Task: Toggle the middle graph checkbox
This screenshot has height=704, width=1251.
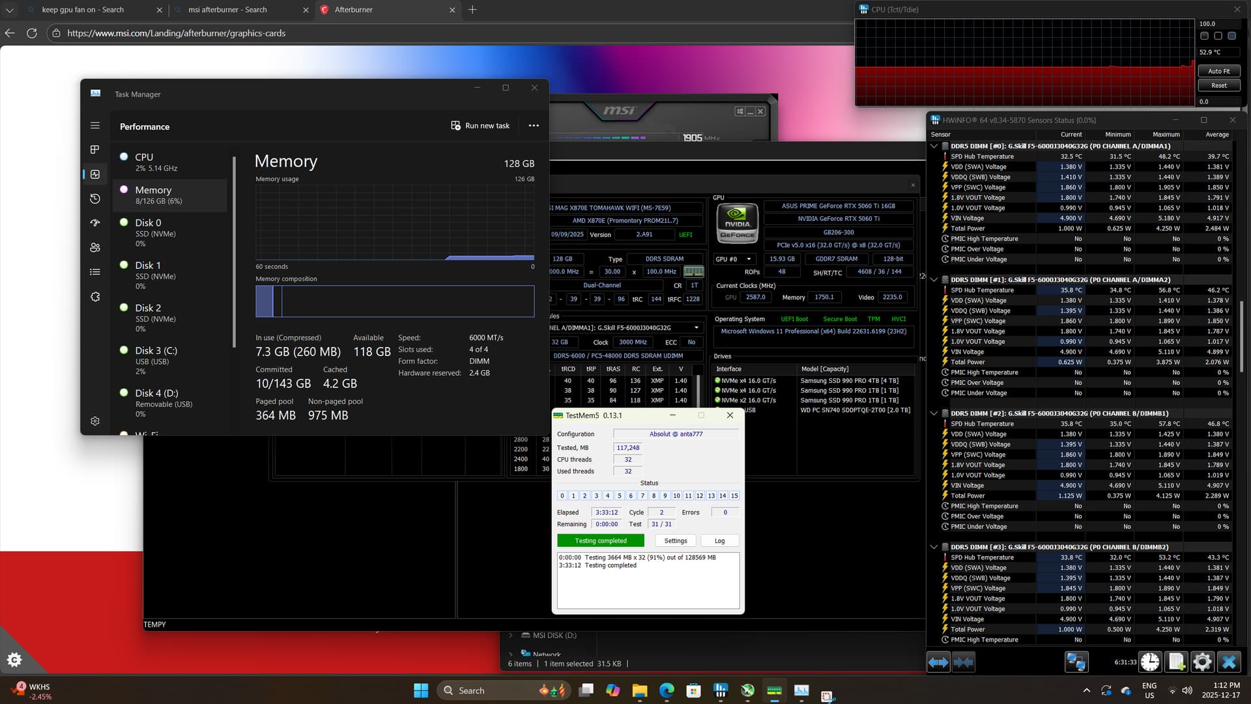Action: [1218, 36]
